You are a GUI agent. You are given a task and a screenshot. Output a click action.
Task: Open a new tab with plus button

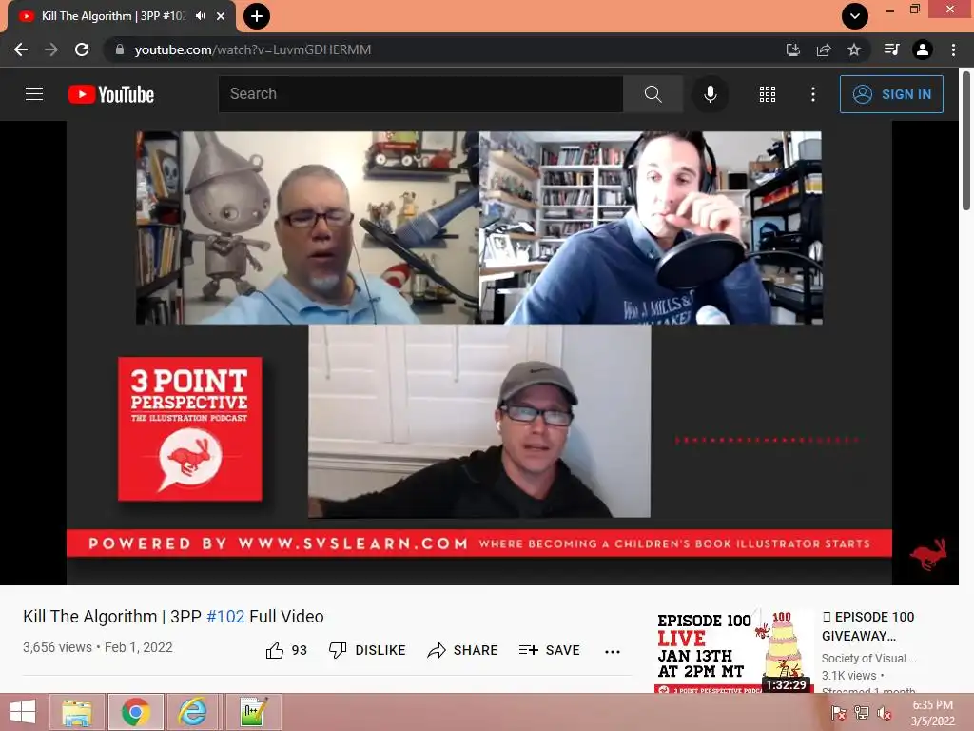(256, 16)
